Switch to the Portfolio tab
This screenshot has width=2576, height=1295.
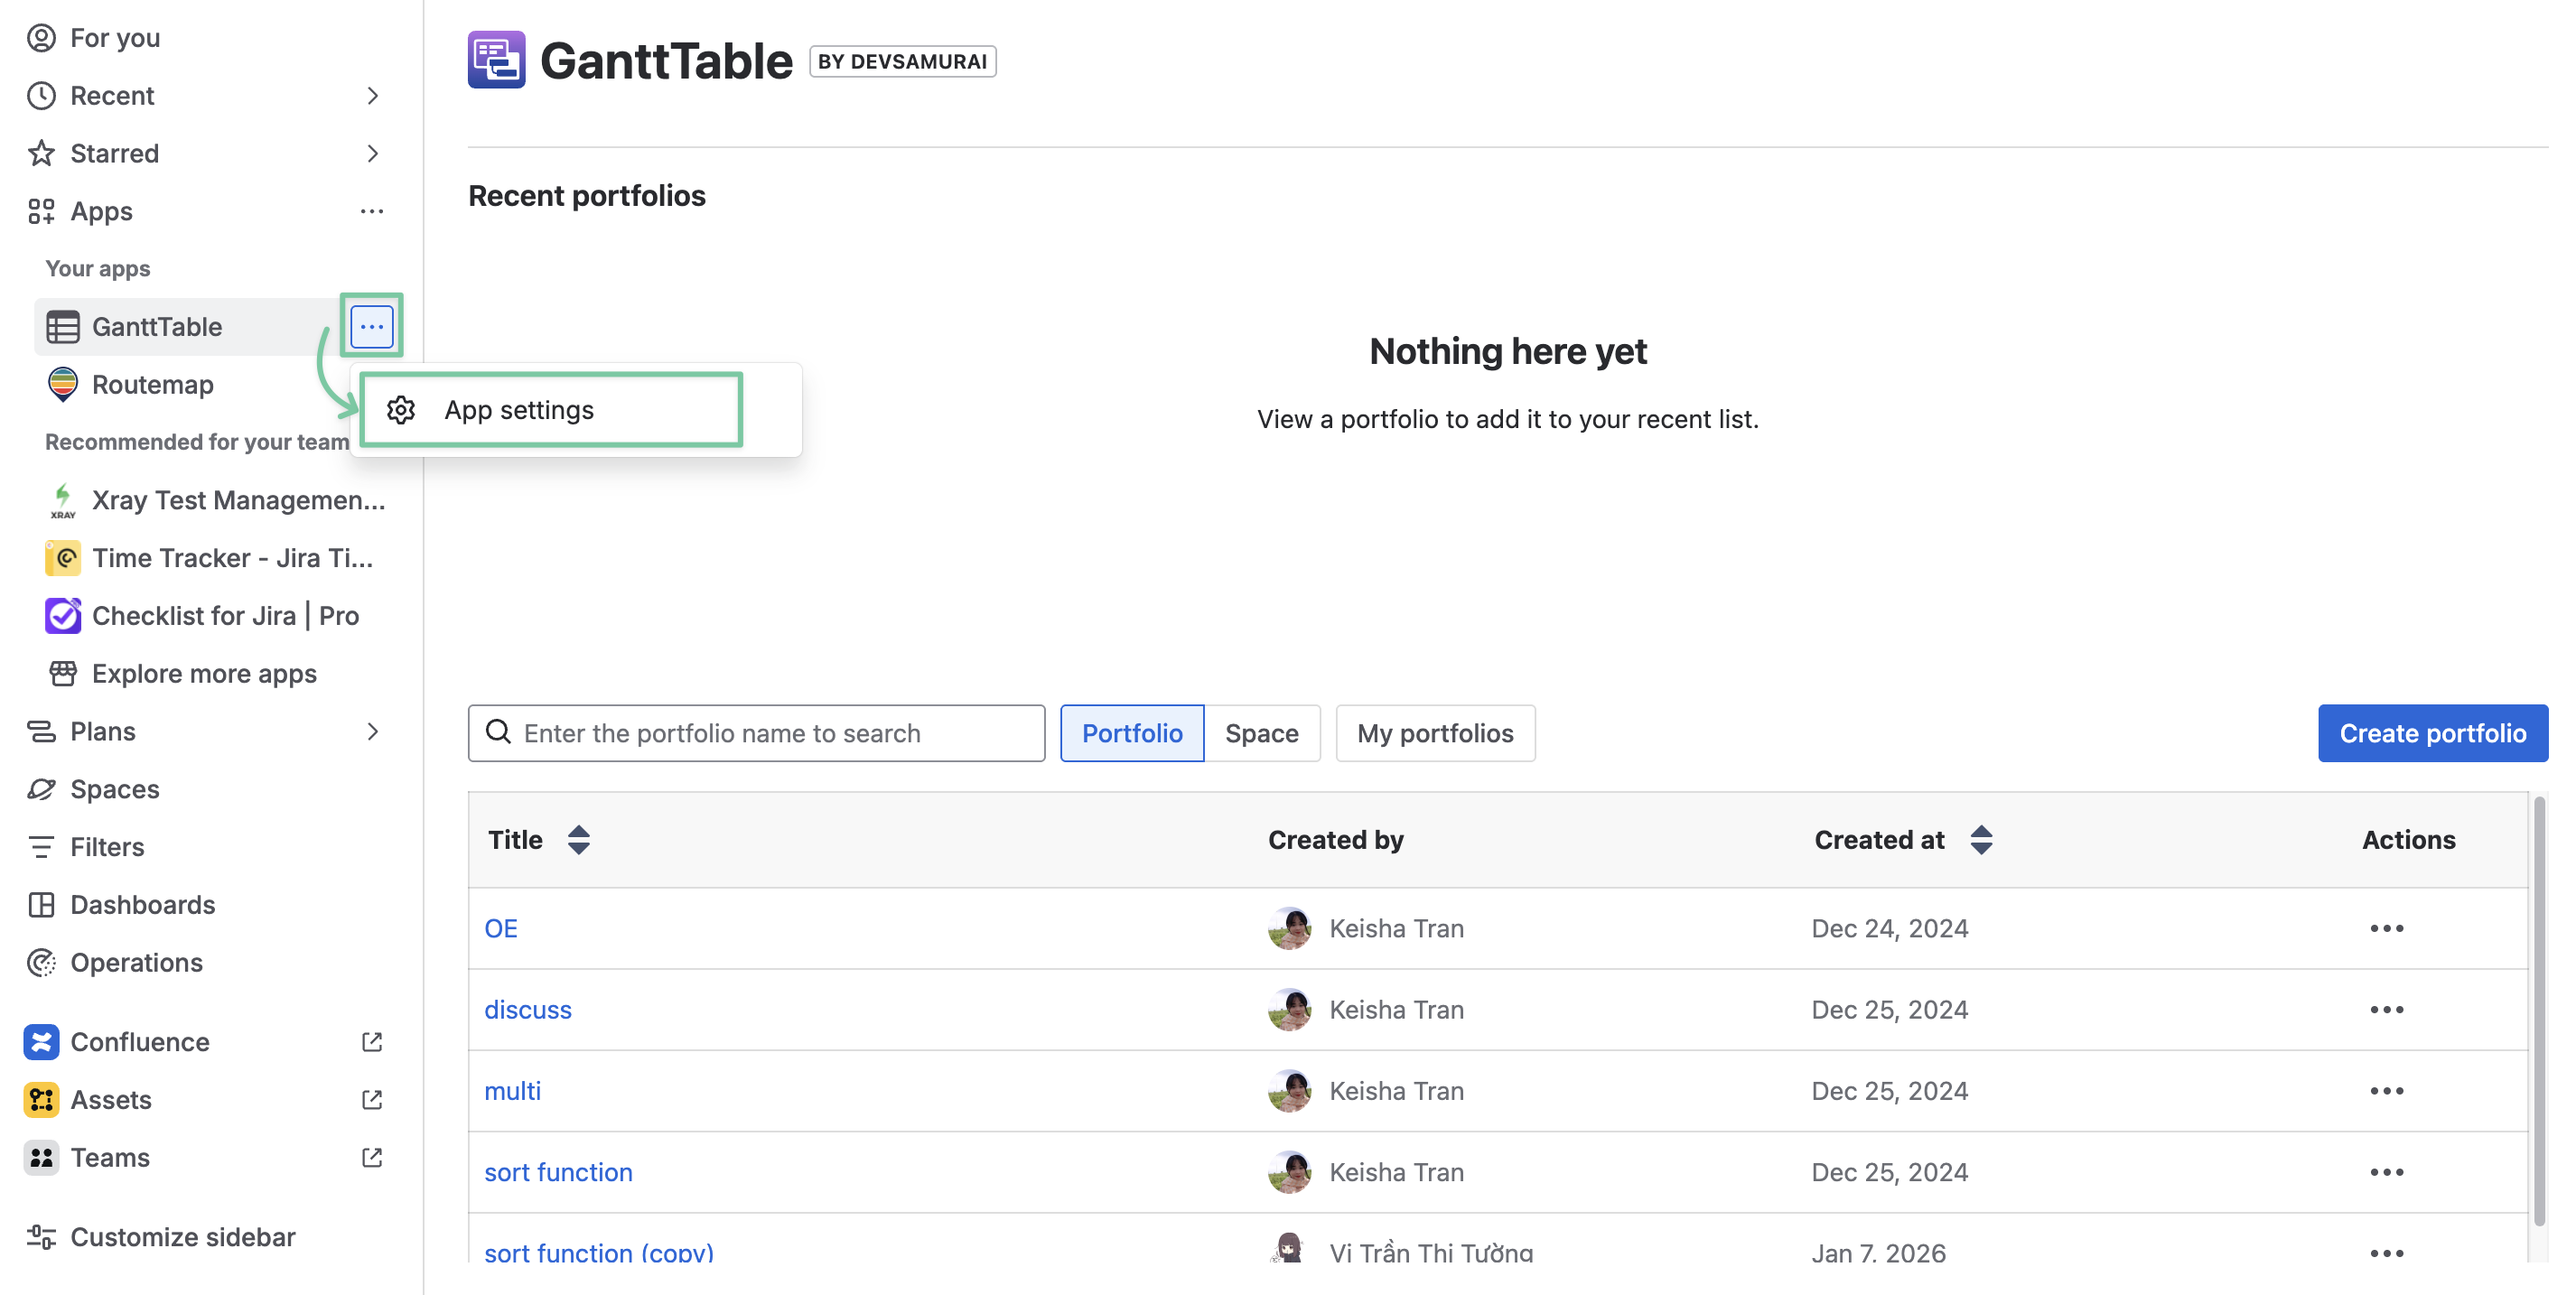pyautogui.click(x=1132, y=733)
